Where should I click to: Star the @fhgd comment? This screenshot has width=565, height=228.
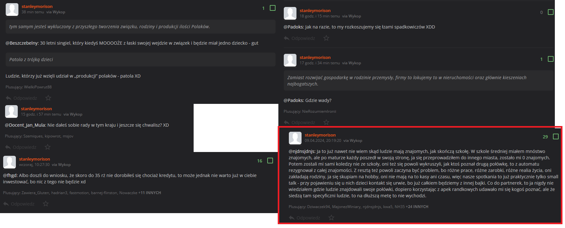(x=46, y=204)
